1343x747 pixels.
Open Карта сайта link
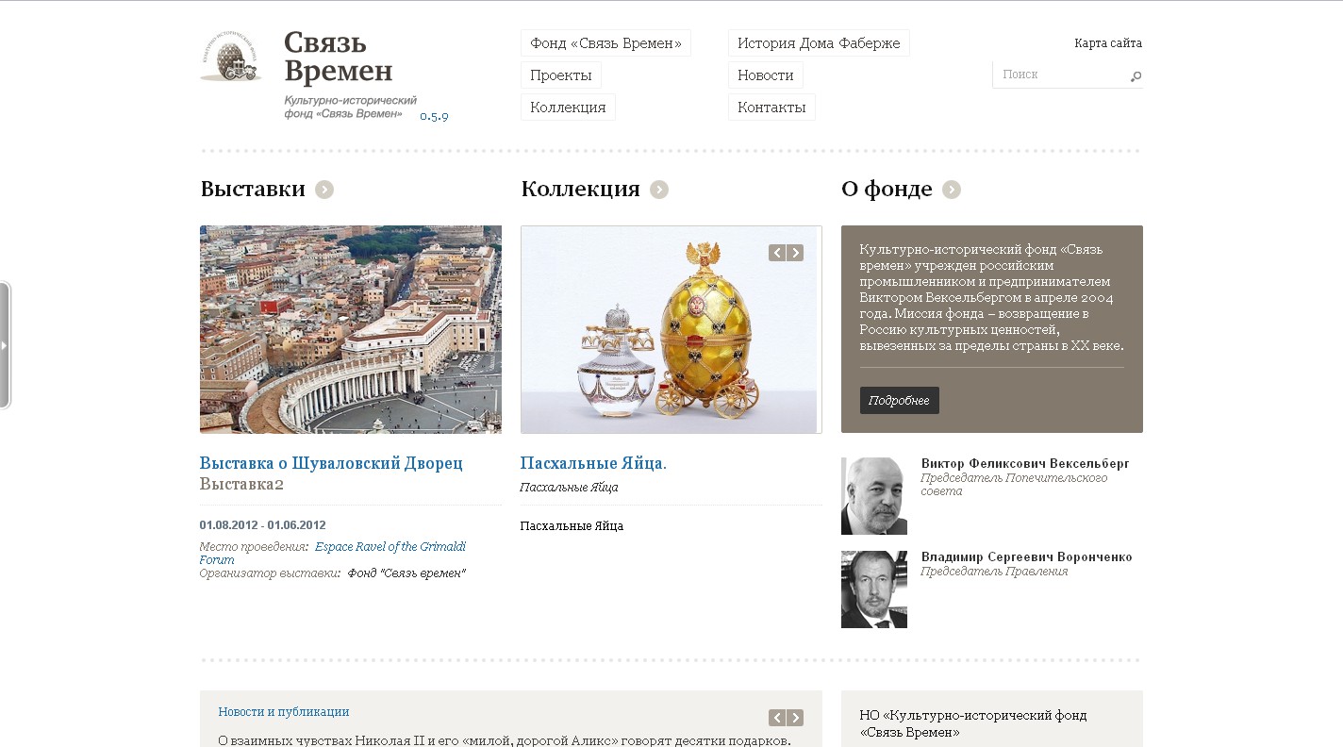[1108, 43]
